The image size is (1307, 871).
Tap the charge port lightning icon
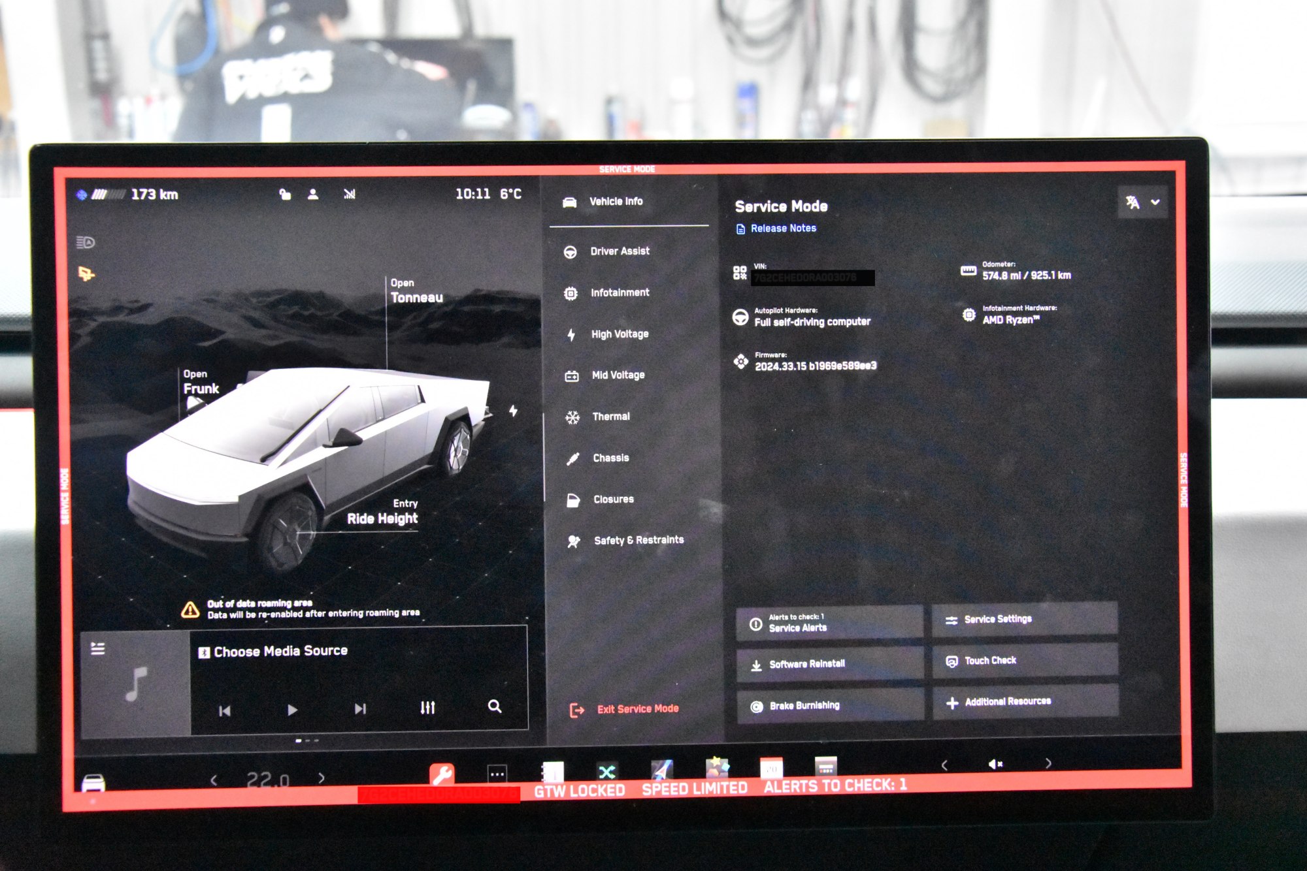[x=514, y=411]
